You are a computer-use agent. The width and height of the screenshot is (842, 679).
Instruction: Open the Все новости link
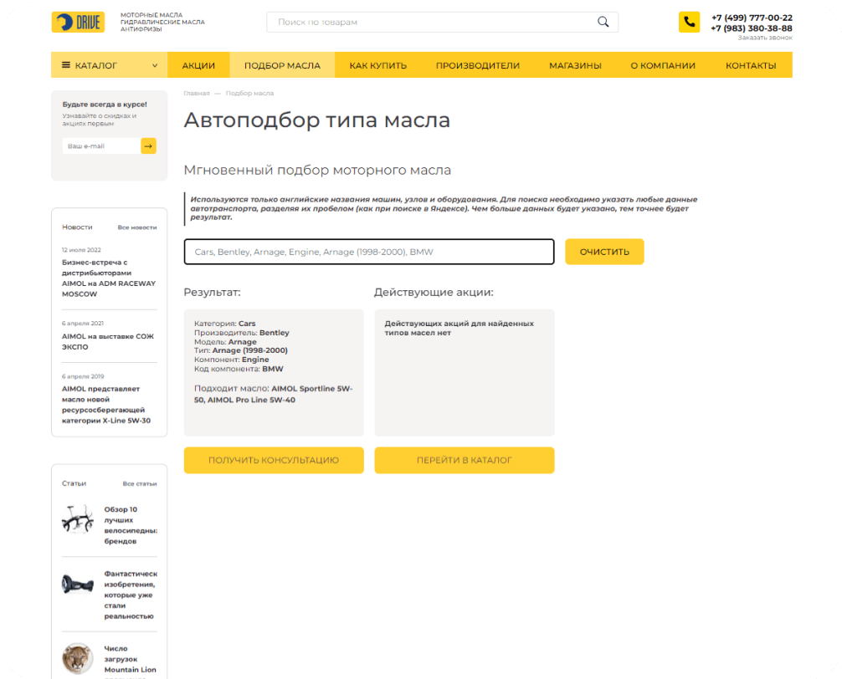click(x=136, y=227)
